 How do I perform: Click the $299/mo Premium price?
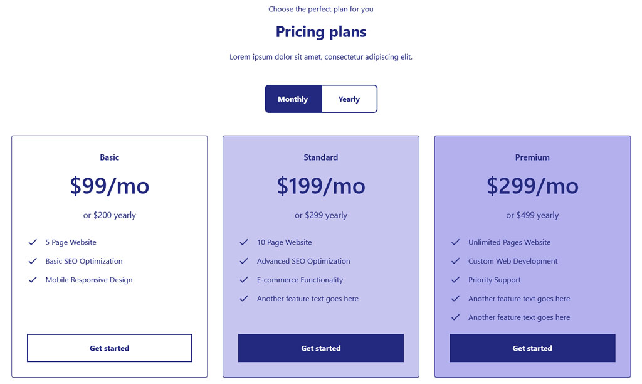(x=532, y=186)
